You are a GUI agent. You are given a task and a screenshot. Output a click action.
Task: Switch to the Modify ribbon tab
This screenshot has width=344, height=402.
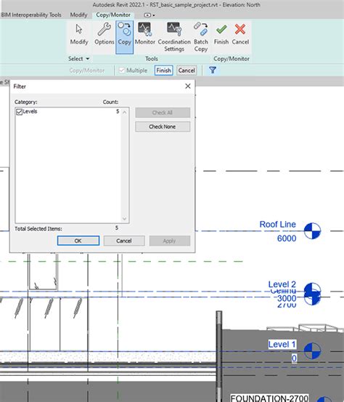click(78, 15)
